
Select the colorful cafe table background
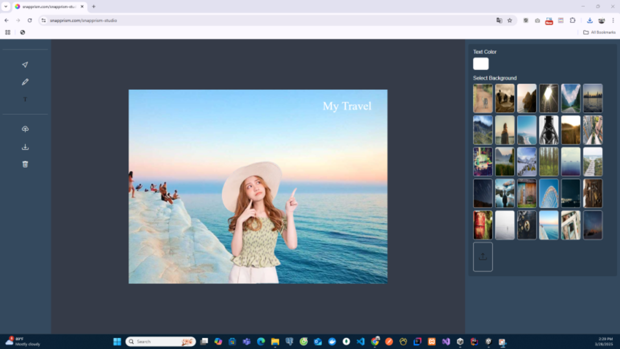483,162
